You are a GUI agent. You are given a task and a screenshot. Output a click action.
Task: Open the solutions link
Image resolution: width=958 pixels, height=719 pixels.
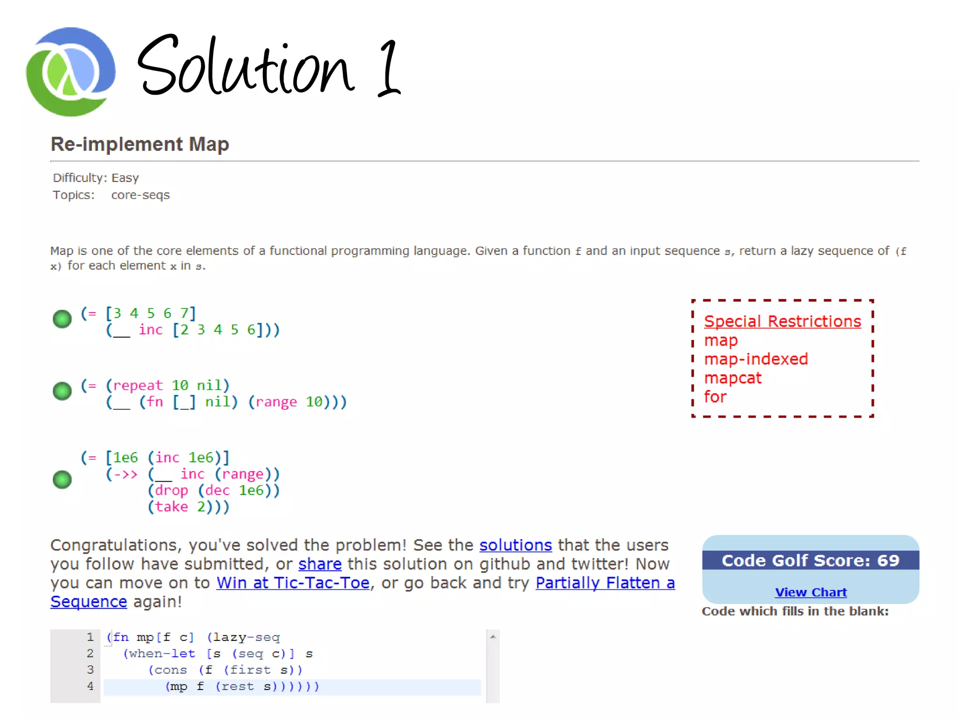pos(515,545)
